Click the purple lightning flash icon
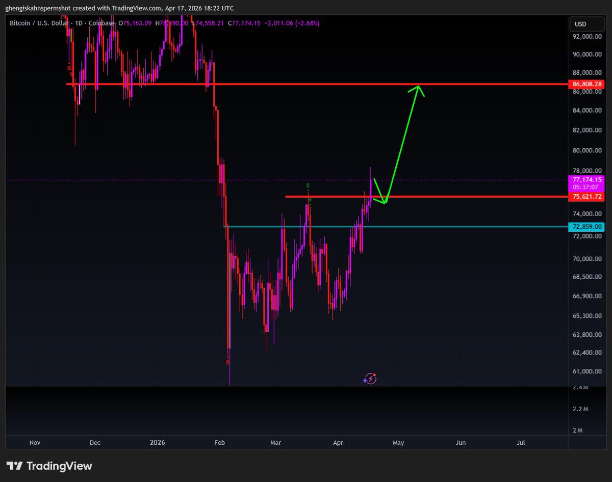612x482 pixels. (x=370, y=379)
